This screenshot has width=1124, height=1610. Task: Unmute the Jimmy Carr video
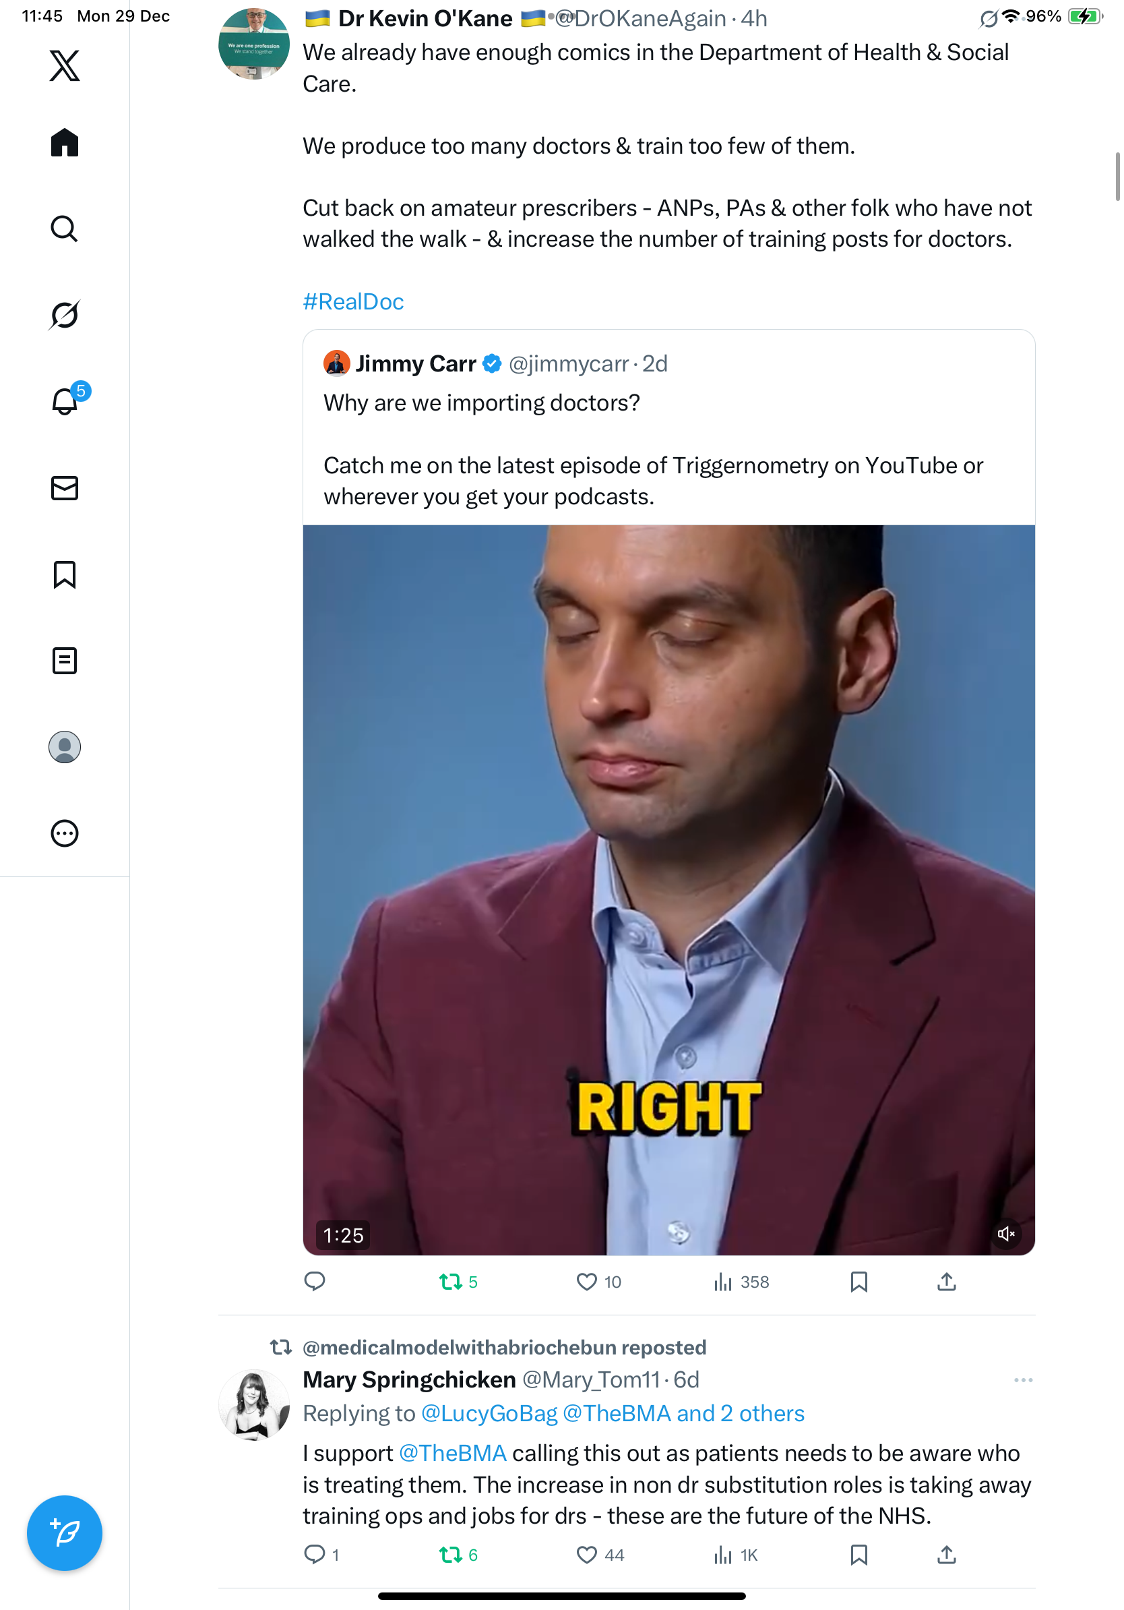(x=1005, y=1233)
